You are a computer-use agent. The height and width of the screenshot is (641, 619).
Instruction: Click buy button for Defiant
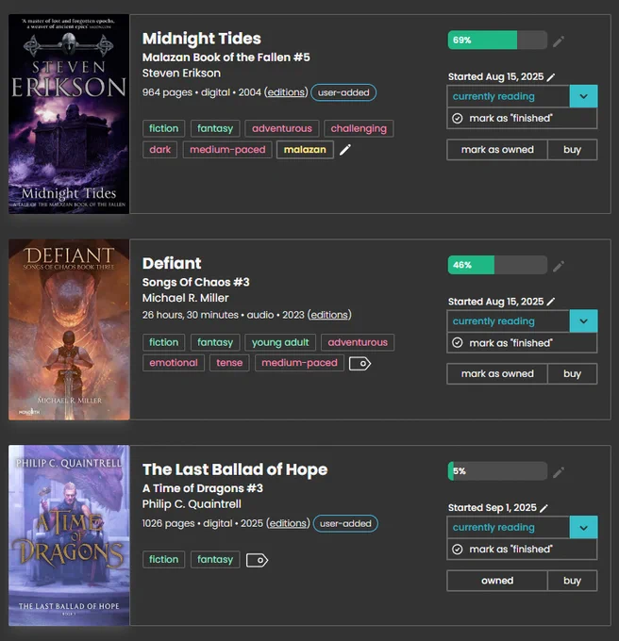coord(572,373)
